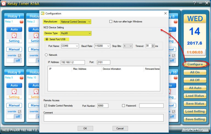Click the help question mark in title bar

[x=195, y=3]
